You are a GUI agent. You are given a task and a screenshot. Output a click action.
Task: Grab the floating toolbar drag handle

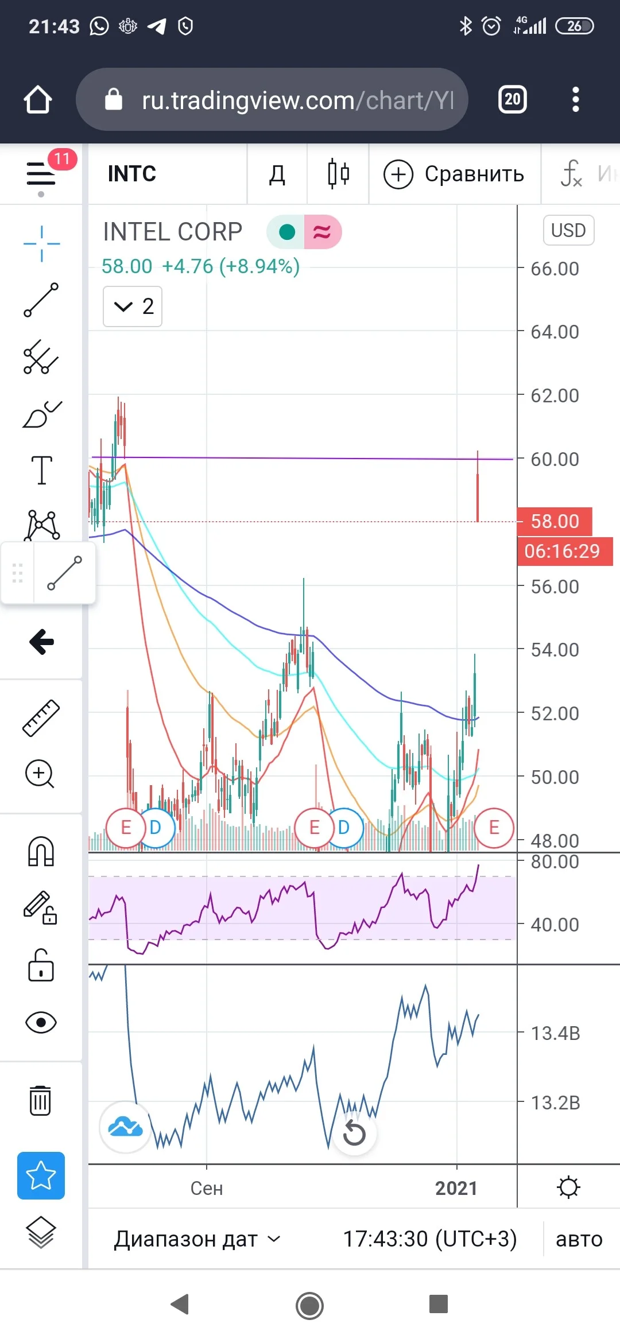(x=17, y=573)
